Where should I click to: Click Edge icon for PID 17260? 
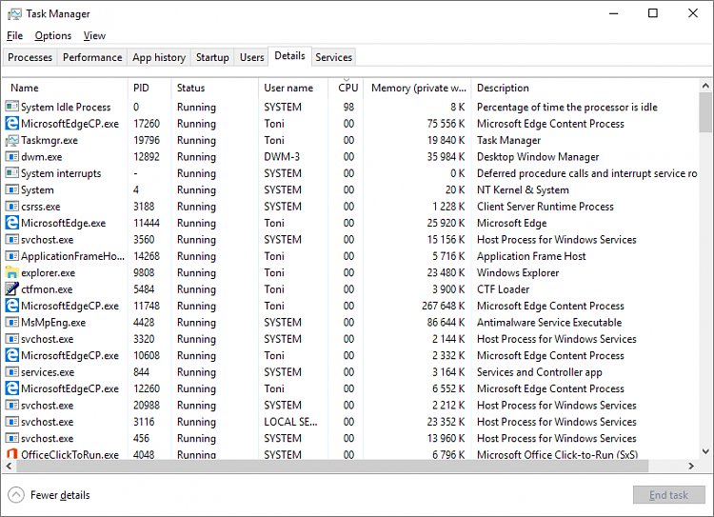click(11, 124)
